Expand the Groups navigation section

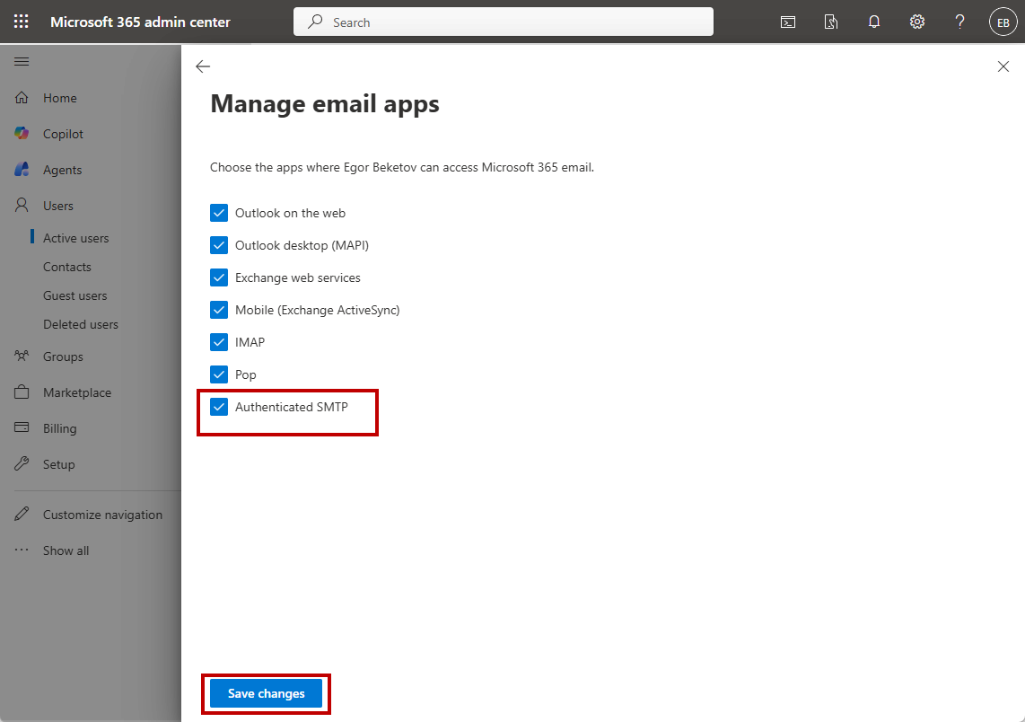coord(63,357)
